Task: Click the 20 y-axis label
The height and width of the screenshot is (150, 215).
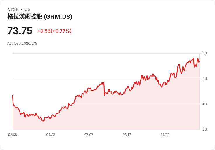Action: click(x=204, y=130)
